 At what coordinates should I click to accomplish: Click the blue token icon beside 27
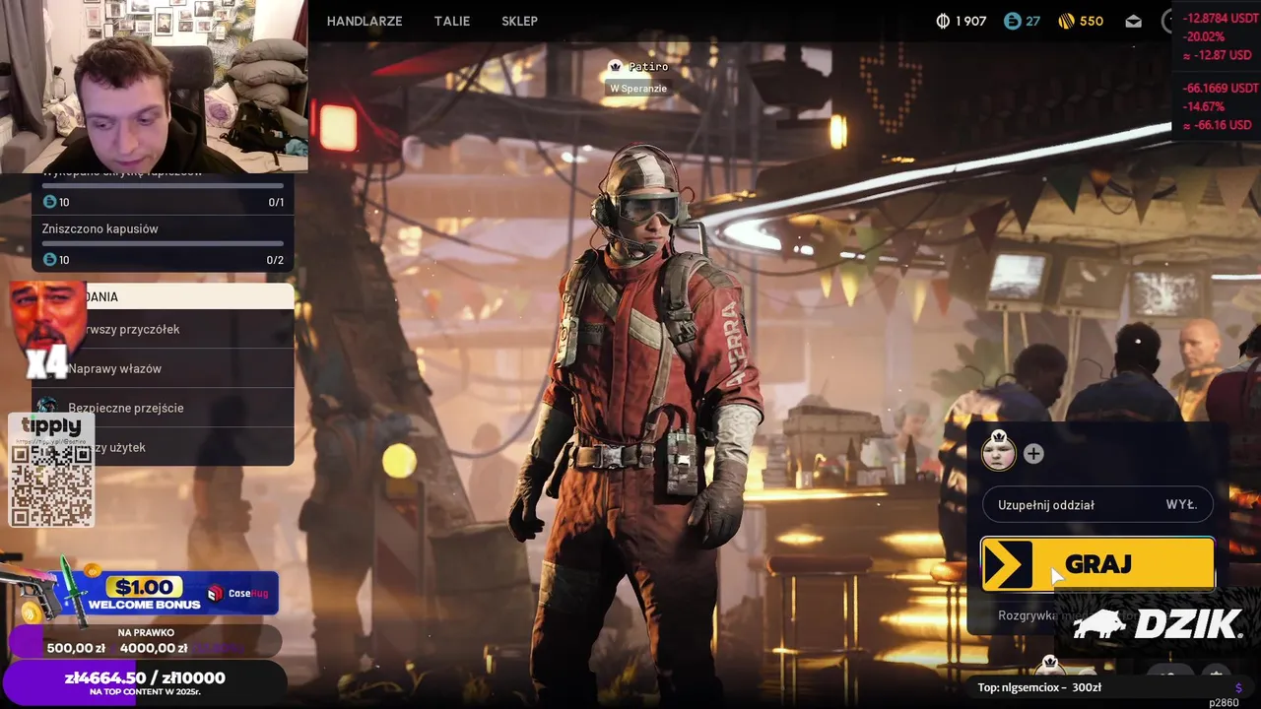pyautogui.click(x=1012, y=21)
